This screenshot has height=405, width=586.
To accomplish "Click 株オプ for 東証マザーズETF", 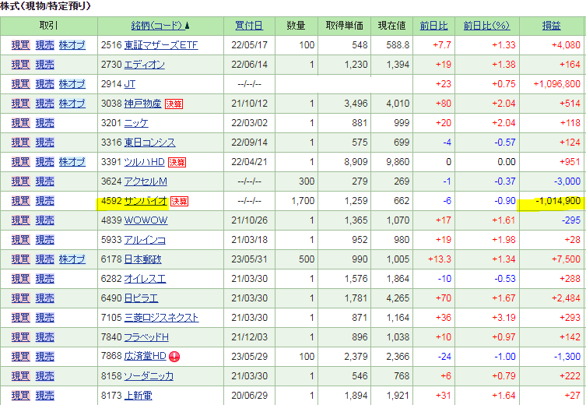I will coord(72,45).
